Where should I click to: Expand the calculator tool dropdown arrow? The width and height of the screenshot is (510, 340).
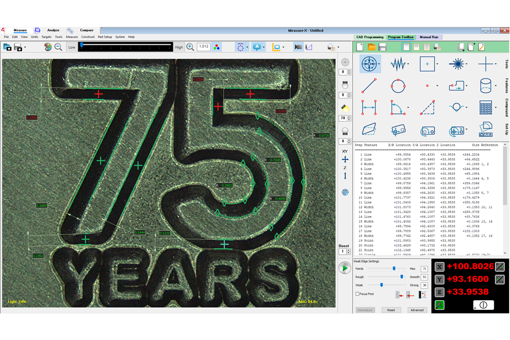pyautogui.click(x=496, y=108)
